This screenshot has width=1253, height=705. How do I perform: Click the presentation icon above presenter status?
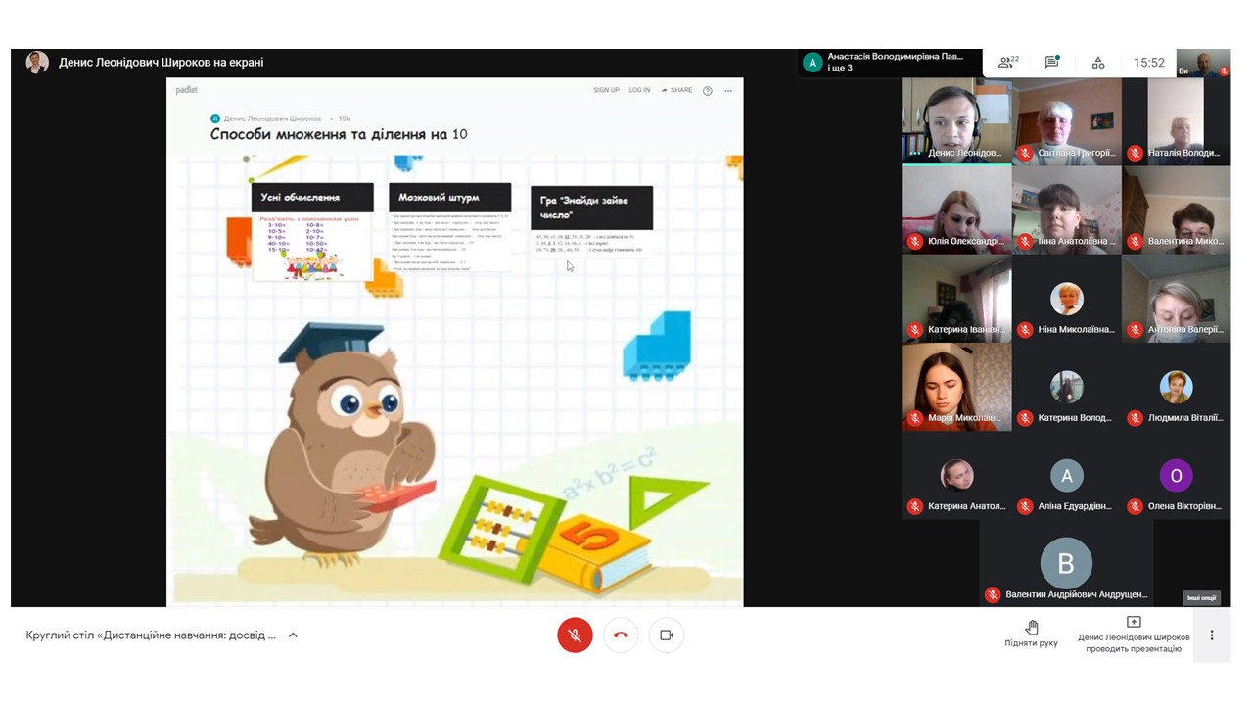1134,623
